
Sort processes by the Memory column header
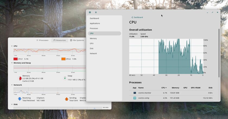tap(175, 88)
